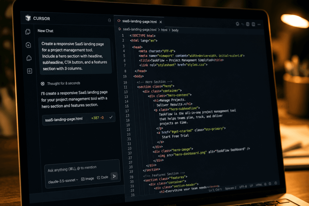Click the body breadcrumb segment
309x206 pixels.
click(175, 30)
